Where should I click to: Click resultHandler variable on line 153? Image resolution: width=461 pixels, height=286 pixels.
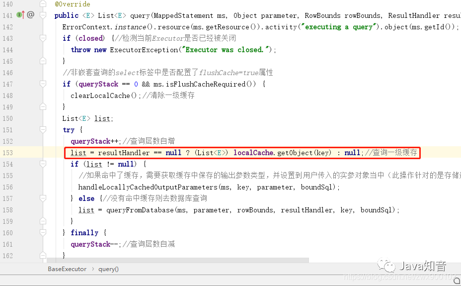click(x=124, y=153)
